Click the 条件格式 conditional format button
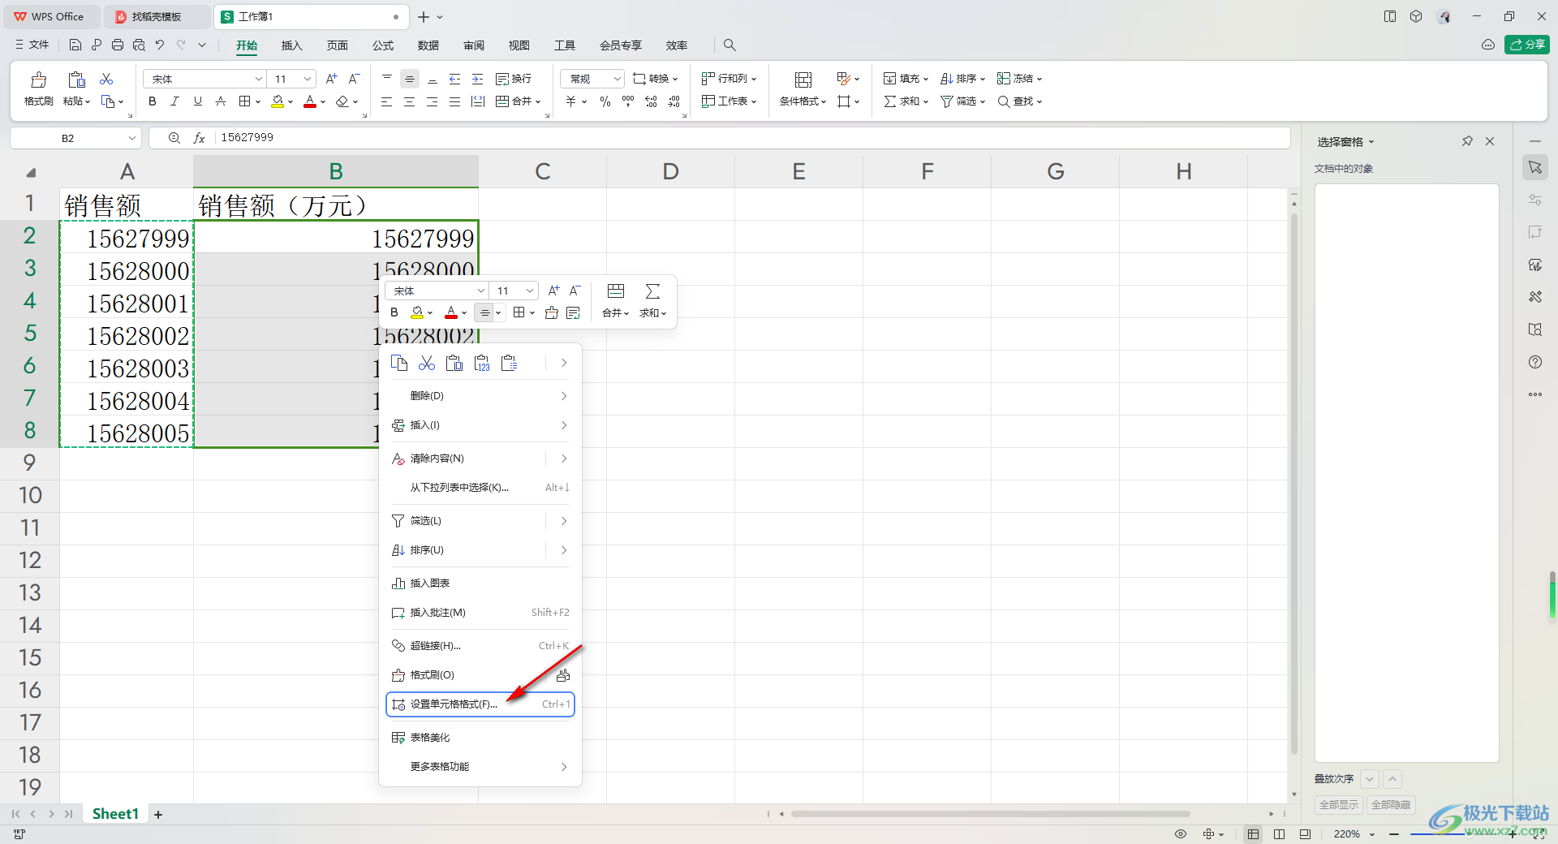 (803, 88)
